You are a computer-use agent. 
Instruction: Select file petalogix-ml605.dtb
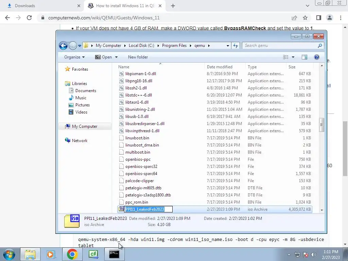[143, 188]
